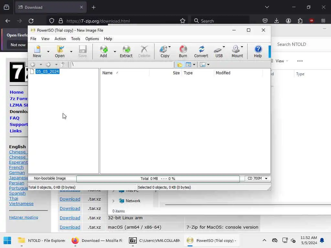Click the view mode grid icon
The image size is (331, 248).
coord(188,65)
